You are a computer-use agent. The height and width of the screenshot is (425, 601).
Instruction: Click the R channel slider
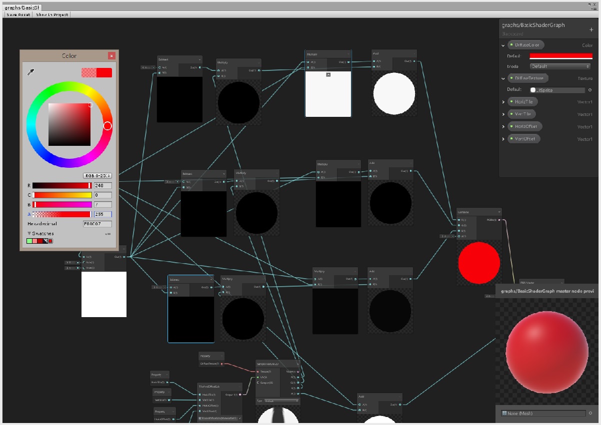[x=62, y=185]
